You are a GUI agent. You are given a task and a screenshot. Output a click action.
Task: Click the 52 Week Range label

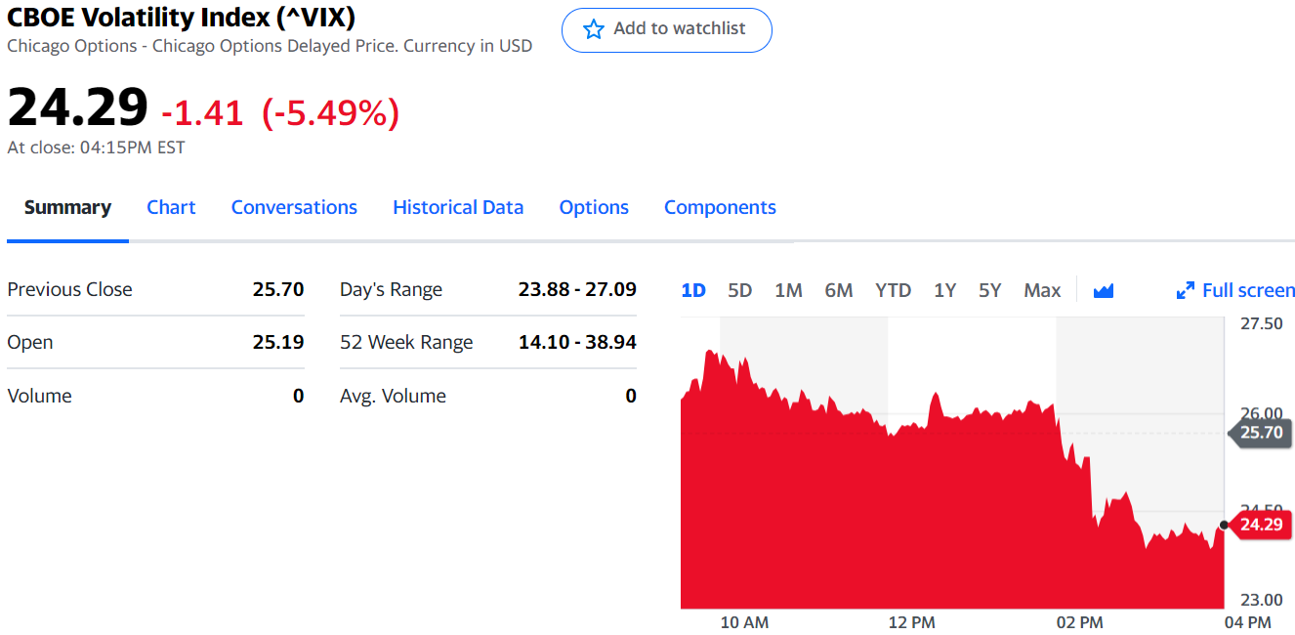[406, 342]
